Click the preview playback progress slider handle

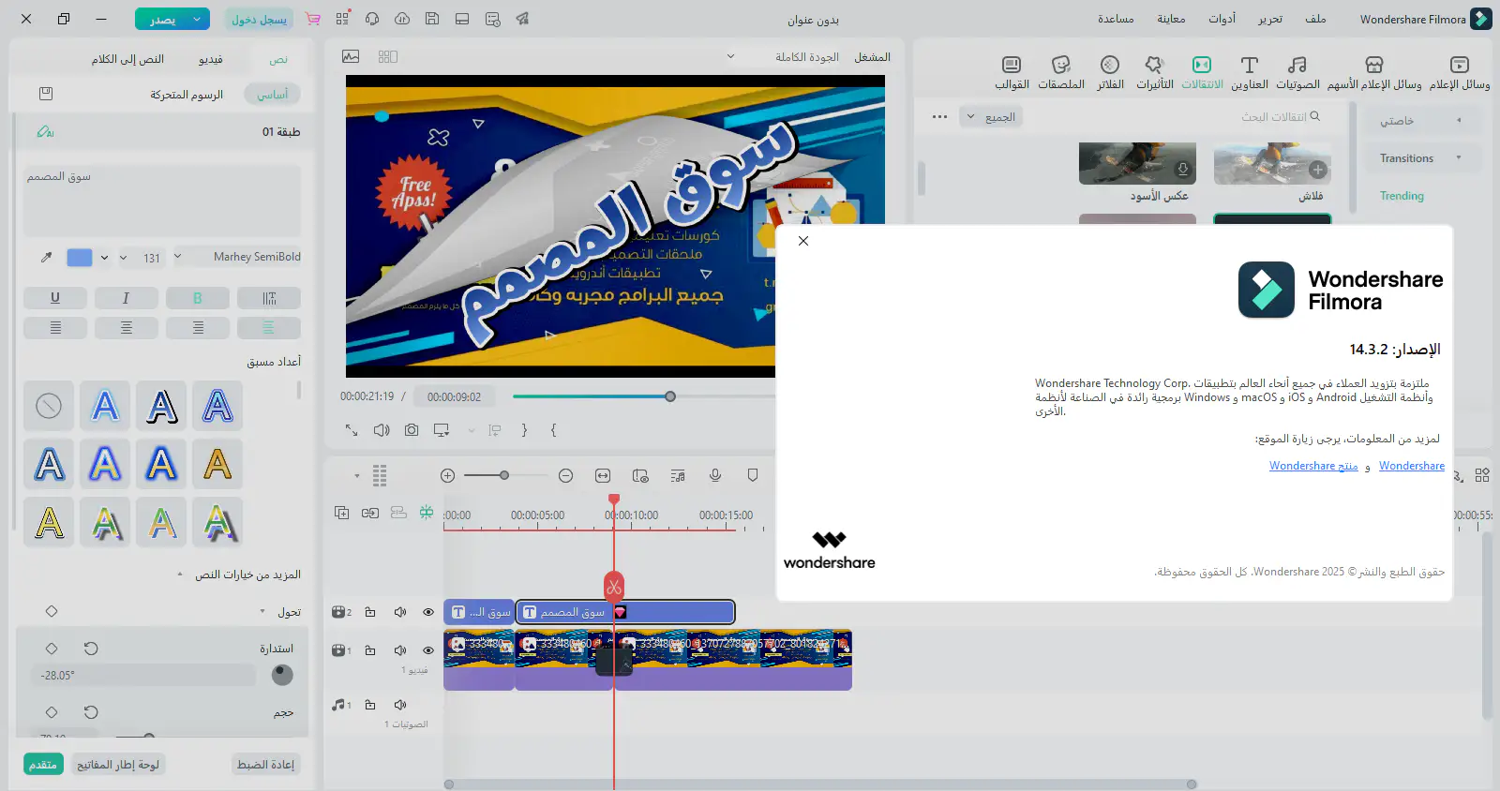click(x=670, y=396)
